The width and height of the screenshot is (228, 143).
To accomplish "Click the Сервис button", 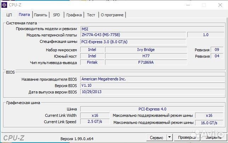I will [x=157, y=137].
